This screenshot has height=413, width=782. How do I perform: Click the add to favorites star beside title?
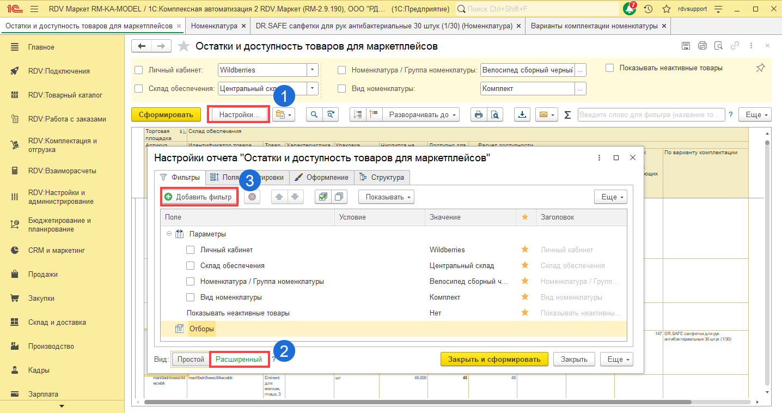(184, 46)
